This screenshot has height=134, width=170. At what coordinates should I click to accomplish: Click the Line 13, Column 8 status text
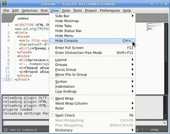click(x=23, y=130)
